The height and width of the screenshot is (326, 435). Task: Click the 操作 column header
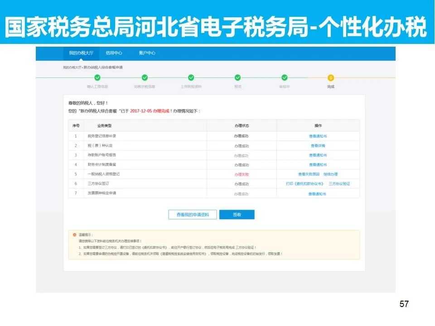tap(318, 125)
